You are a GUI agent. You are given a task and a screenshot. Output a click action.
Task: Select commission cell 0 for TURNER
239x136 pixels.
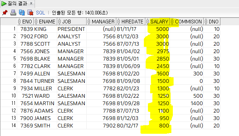click(187, 81)
